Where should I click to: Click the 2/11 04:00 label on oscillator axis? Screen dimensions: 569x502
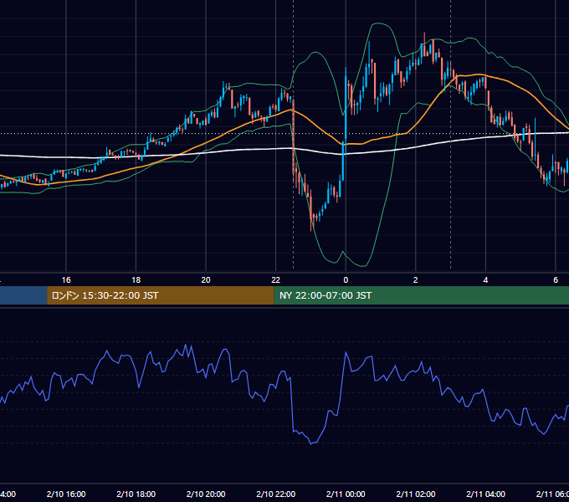[485, 494]
